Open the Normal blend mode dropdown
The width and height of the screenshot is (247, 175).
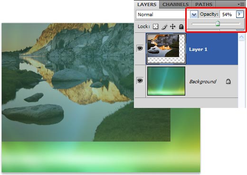click(167, 15)
